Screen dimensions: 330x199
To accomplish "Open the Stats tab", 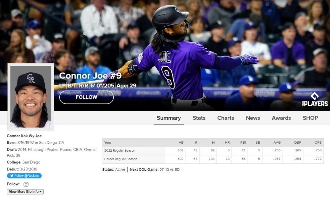I will pyautogui.click(x=199, y=118).
